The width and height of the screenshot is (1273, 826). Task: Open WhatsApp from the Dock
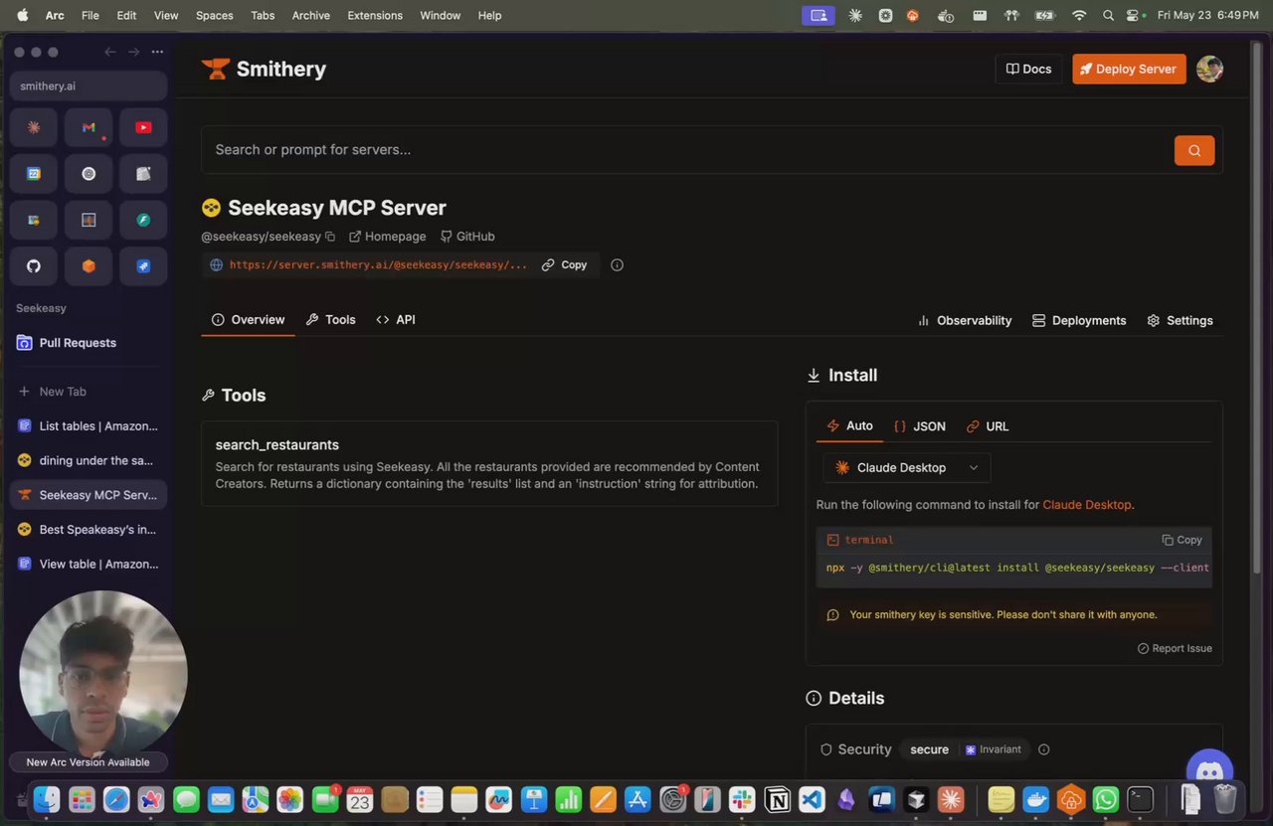click(x=1105, y=798)
